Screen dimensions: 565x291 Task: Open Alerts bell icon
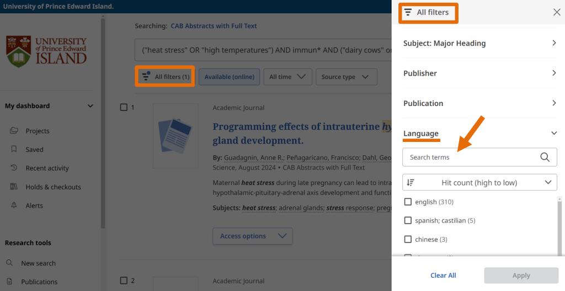coord(14,205)
